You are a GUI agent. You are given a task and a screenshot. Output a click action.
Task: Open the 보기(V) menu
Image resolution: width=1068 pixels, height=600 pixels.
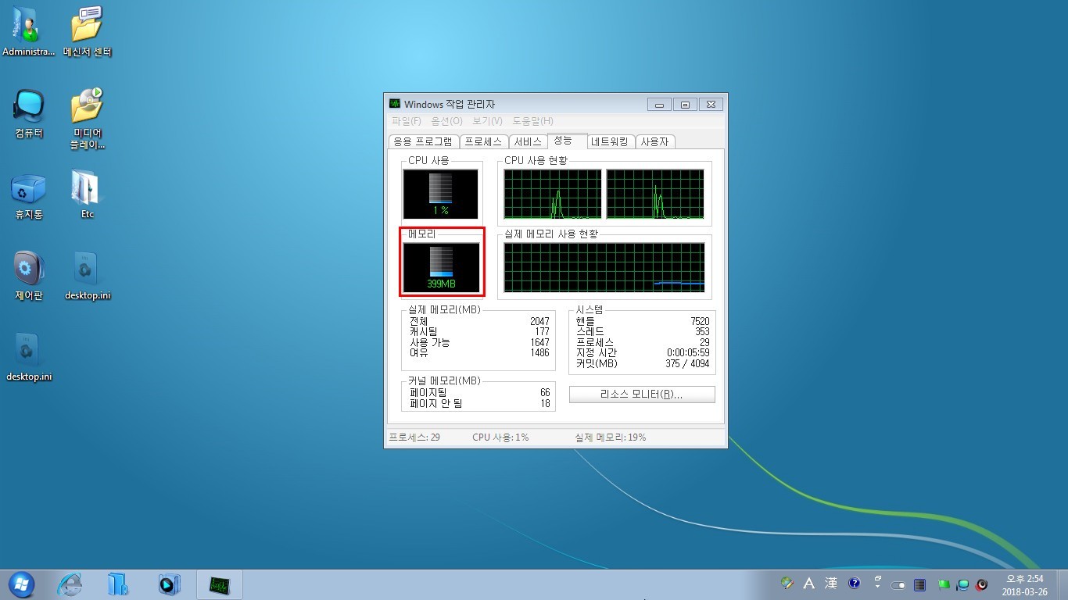pos(487,121)
